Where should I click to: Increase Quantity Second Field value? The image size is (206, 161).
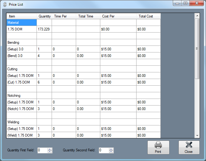click(111, 149)
